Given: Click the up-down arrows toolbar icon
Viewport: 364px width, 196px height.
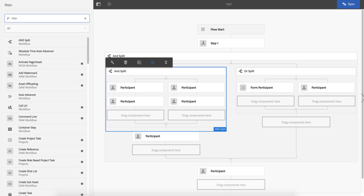Looking at the screenshot, I should tap(166, 62).
